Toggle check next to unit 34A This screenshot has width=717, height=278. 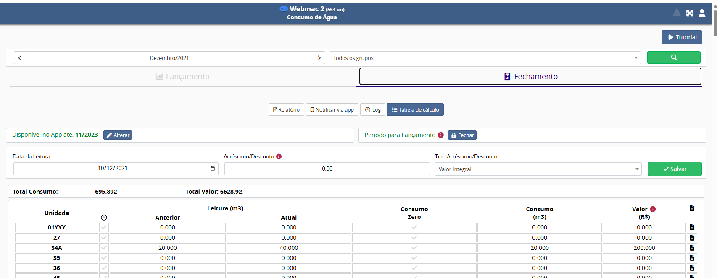[x=104, y=248]
